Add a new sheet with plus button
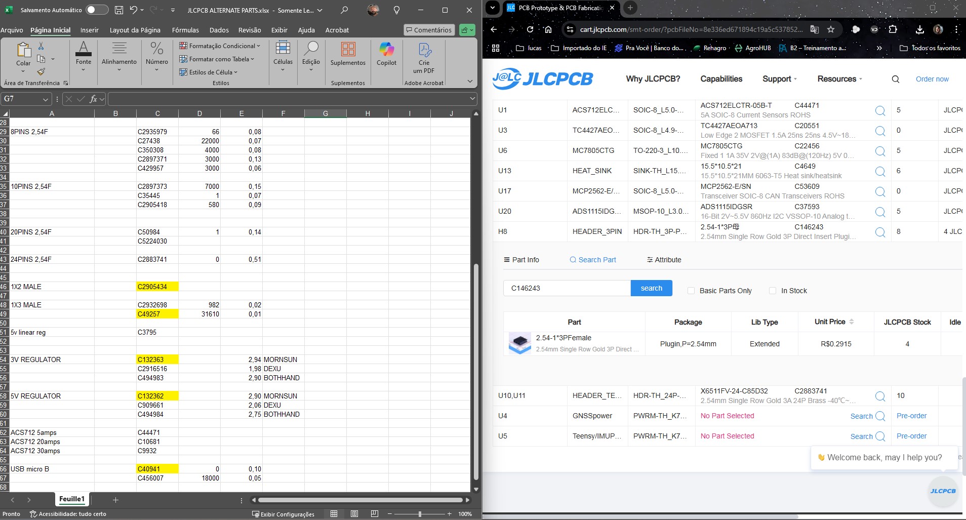Screen dimensions: 966x520 click(x=115, y=500)
